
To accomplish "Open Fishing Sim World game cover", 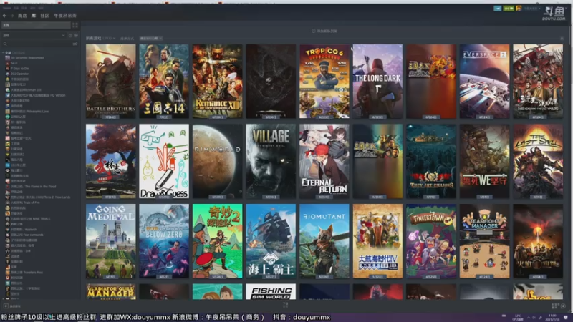I will click(x=271, y=292).
